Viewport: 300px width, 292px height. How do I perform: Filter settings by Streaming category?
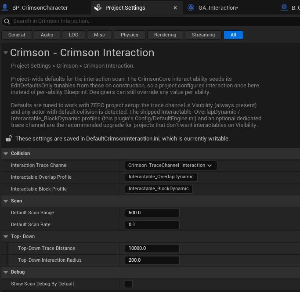point(203,35)
